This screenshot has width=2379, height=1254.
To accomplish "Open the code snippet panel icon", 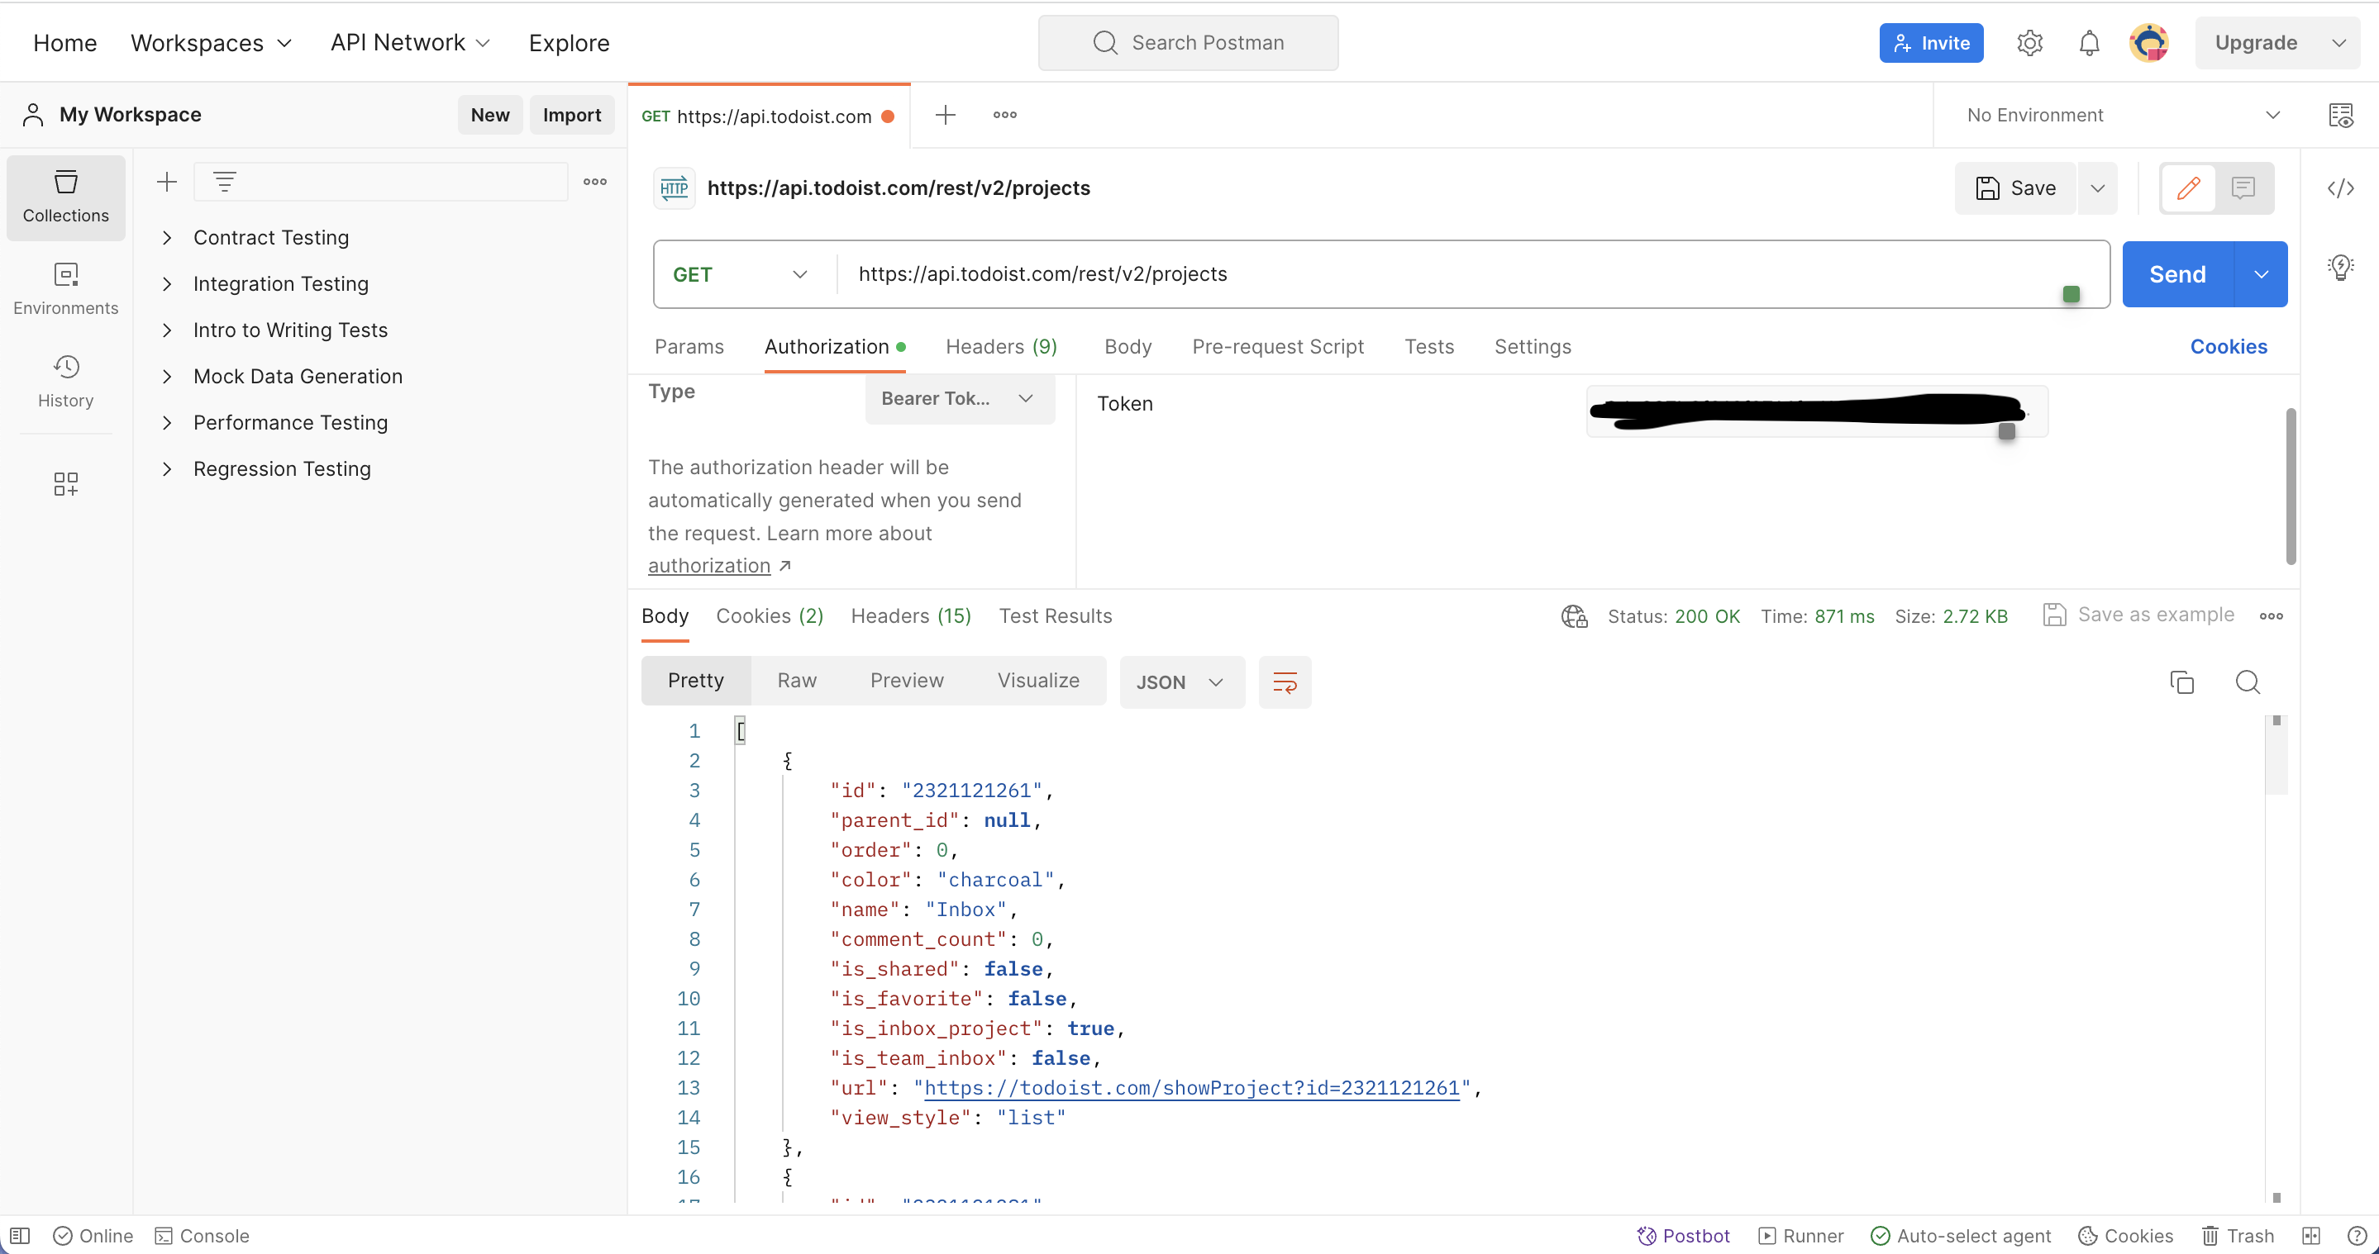I will click(2339, 188).
